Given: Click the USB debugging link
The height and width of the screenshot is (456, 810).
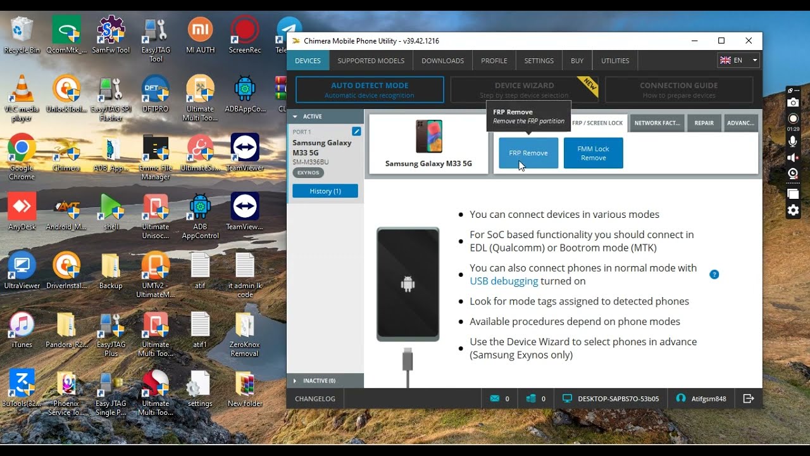Looking at the screenshot, I should [504, 281].
